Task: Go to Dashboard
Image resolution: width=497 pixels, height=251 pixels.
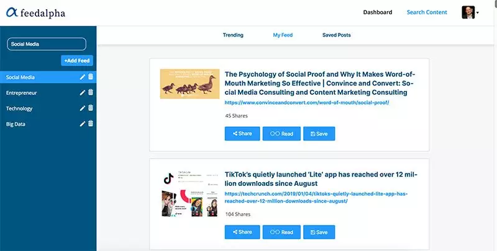Action: (x=378, y=12)
